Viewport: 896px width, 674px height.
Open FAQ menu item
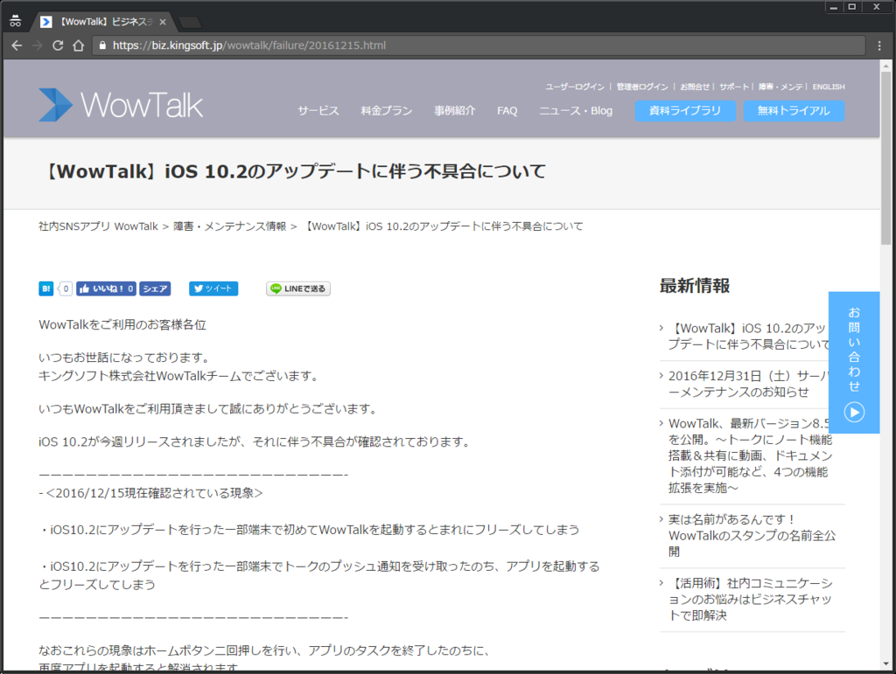click(x=507, y=111)
